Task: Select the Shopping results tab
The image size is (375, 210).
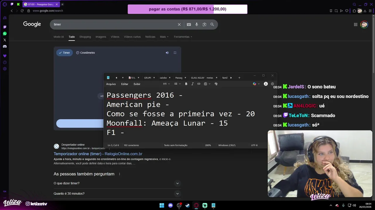Action: point(85,37)
